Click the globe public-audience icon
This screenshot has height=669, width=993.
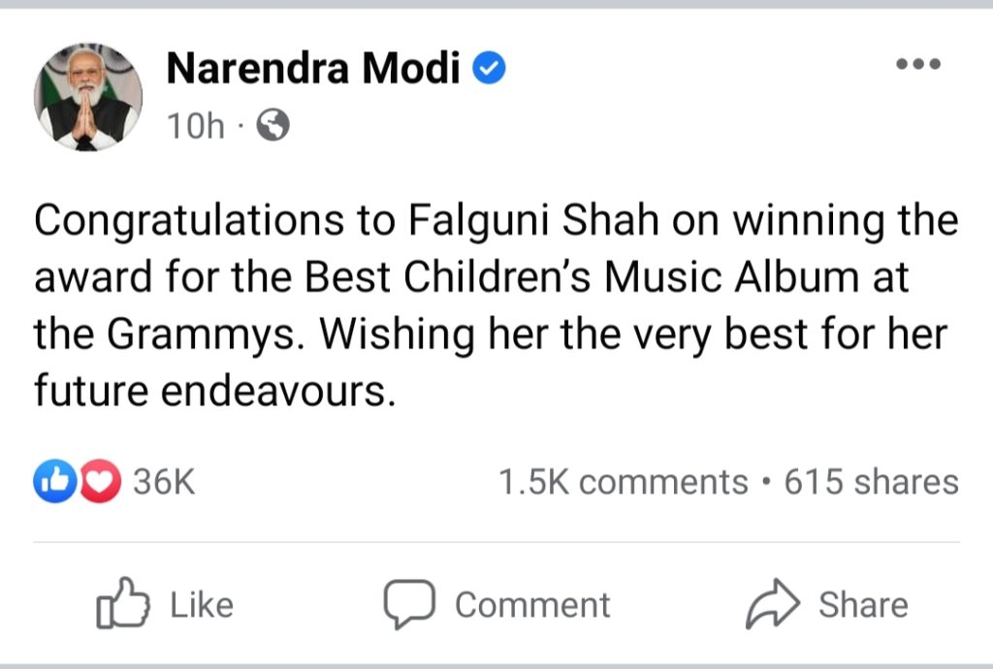273,125
